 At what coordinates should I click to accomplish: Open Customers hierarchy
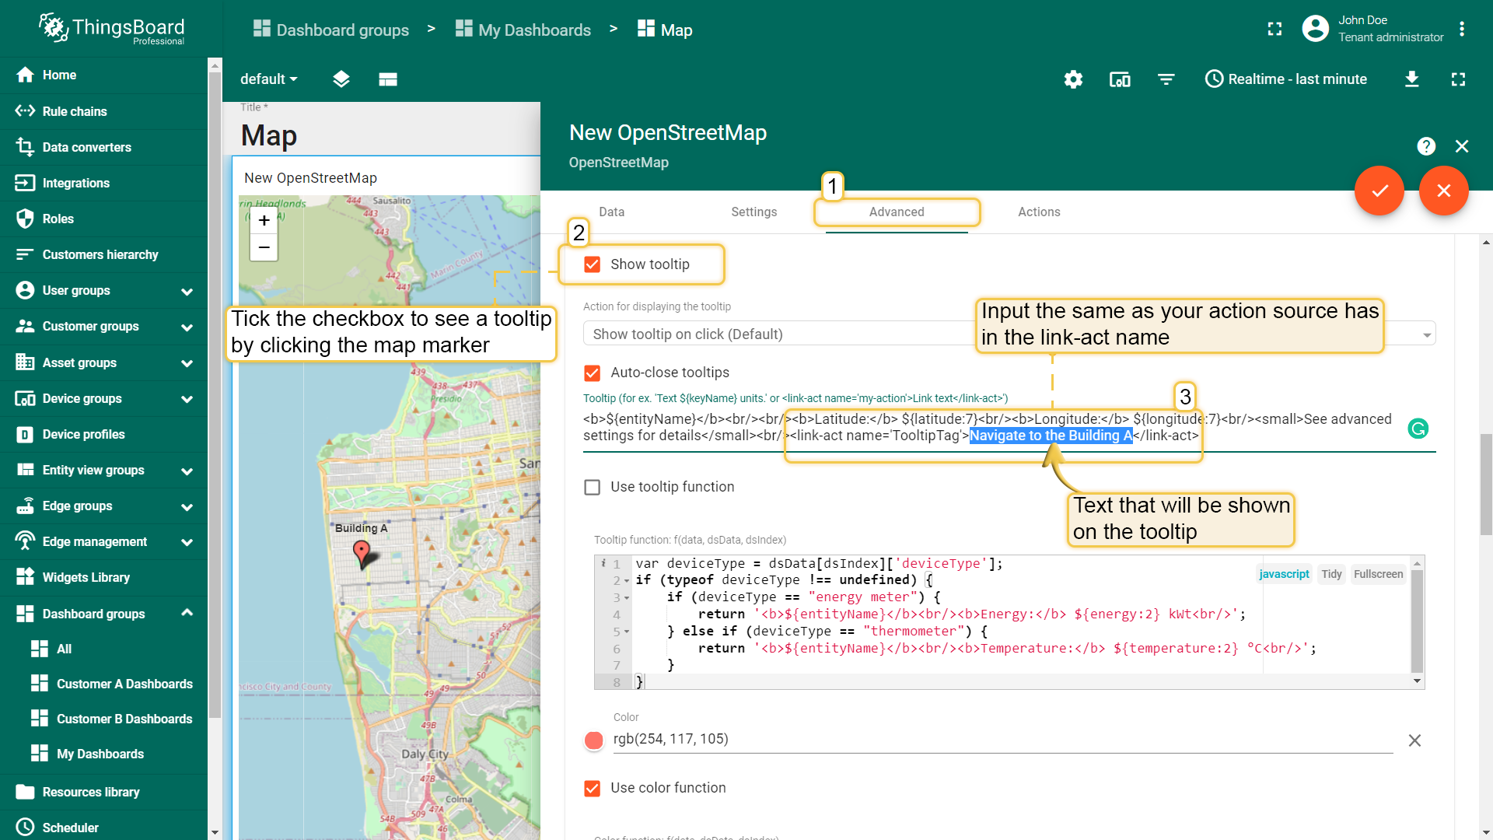coord(104,254)
